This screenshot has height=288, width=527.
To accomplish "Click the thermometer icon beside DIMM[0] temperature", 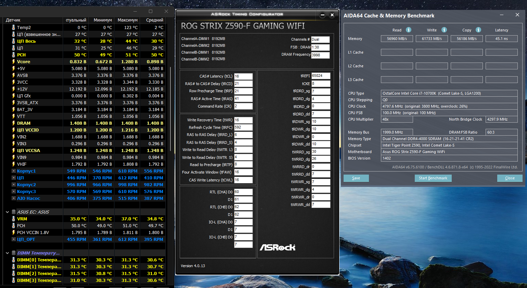I will (13, 260).
